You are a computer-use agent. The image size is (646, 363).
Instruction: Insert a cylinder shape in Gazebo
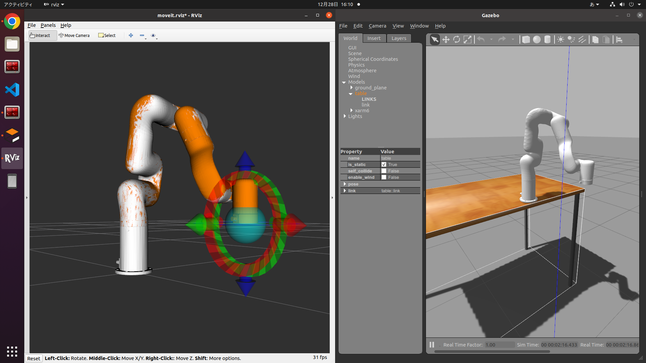[x=547, y=40]
